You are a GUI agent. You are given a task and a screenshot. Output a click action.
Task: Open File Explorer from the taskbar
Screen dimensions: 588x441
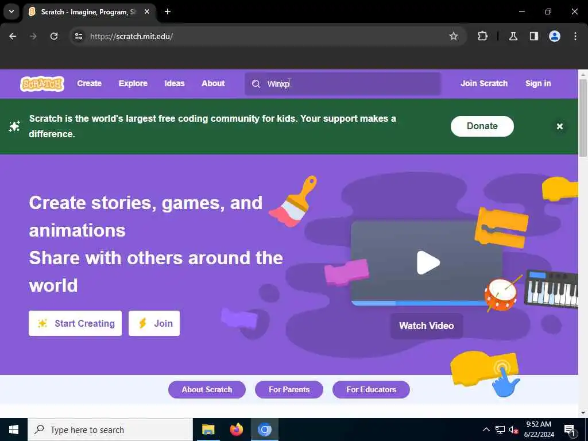(208, 430)
